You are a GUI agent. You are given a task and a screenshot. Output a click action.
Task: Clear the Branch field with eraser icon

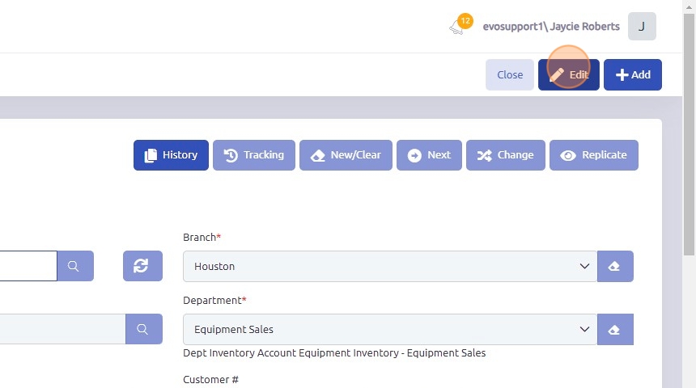point(615,266)
